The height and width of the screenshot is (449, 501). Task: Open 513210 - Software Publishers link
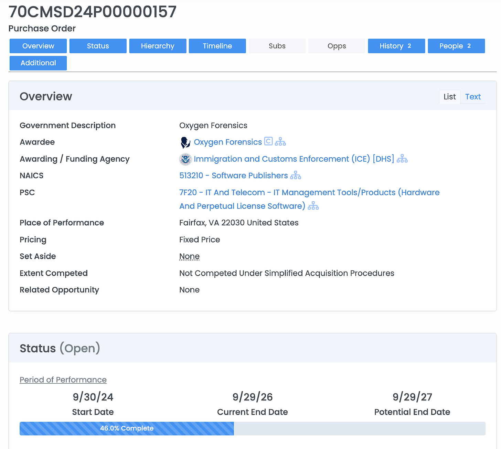(233, 175)
